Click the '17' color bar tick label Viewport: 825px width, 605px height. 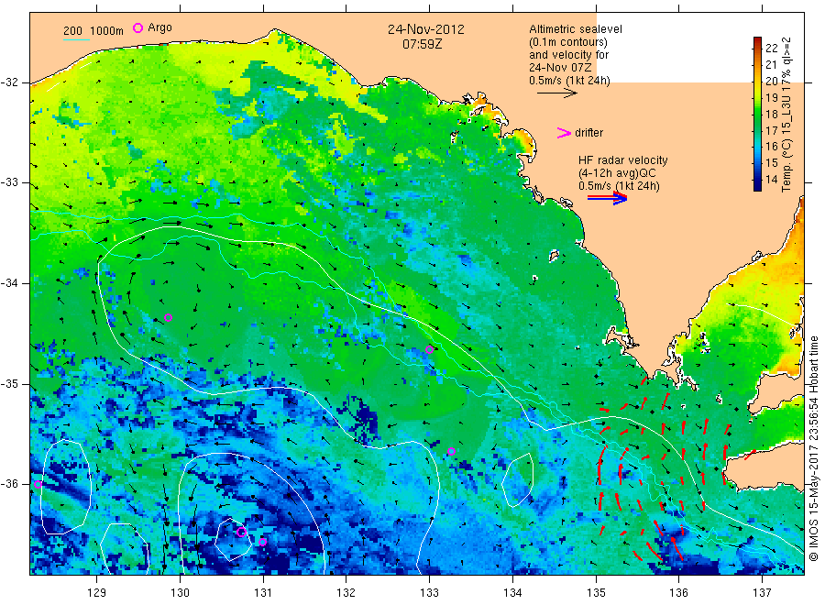pyautogui.click(x=771, y=130)
